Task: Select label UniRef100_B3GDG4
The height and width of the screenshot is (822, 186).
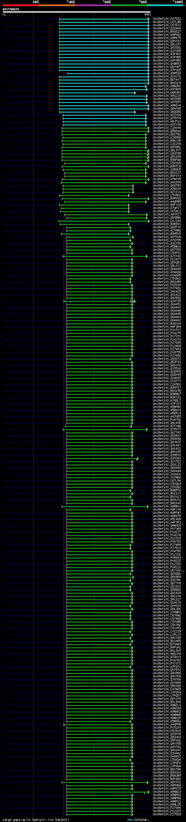Action: pos(167,323)
